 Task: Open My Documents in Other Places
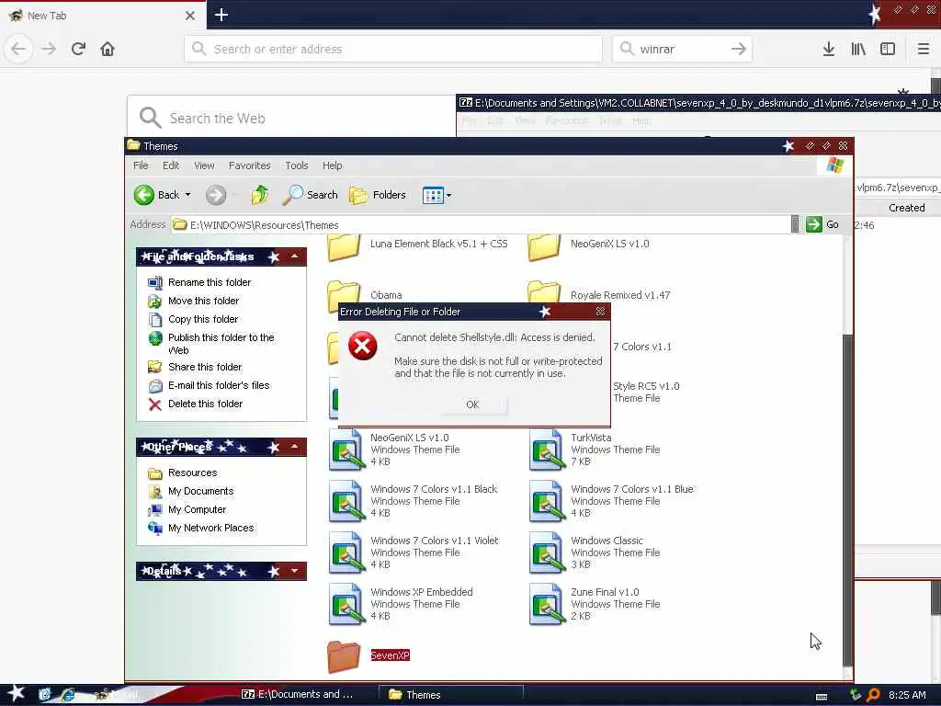pyautogui.click(x=200, y=491)
